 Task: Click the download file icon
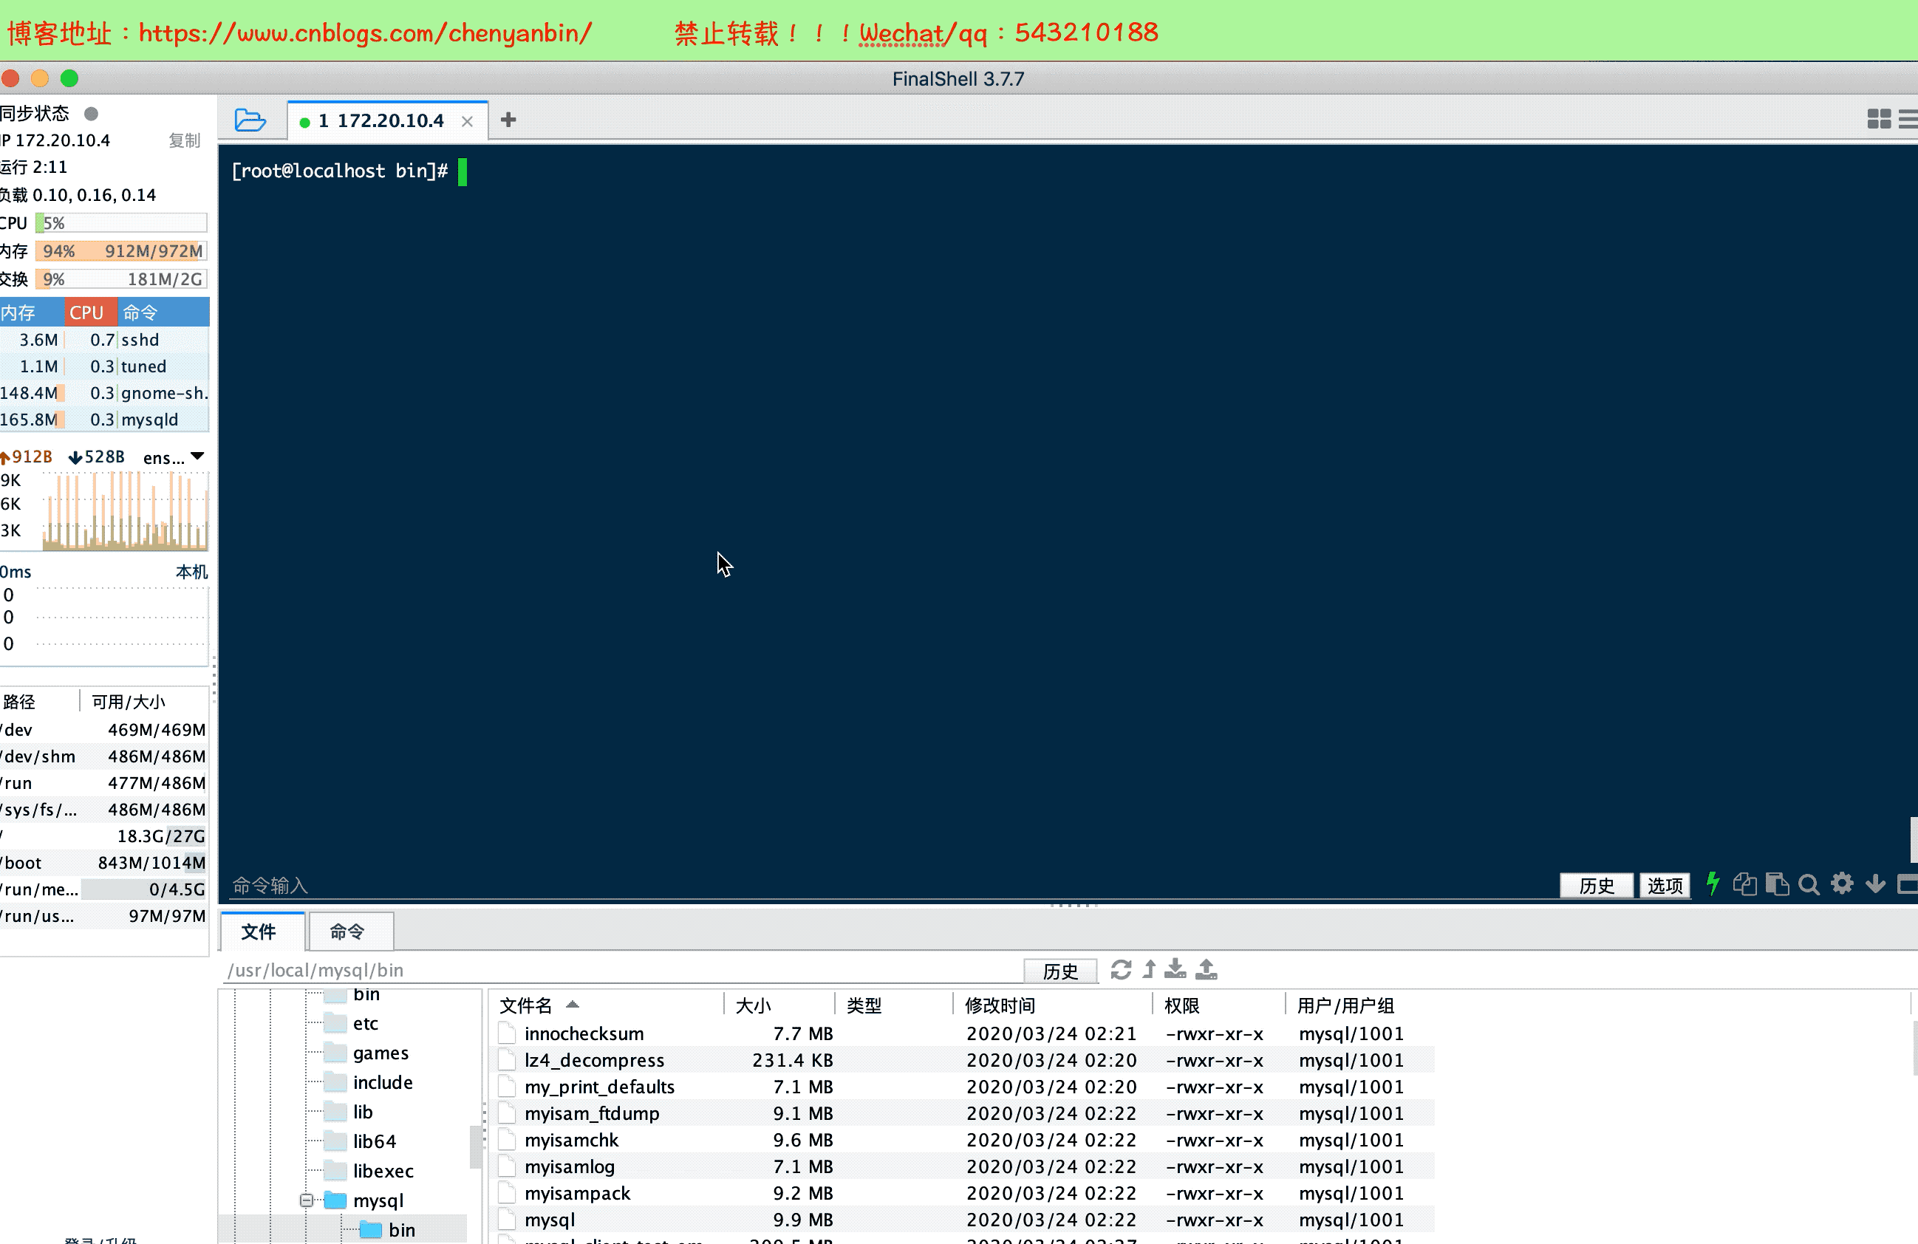[x=1175, y=969]
